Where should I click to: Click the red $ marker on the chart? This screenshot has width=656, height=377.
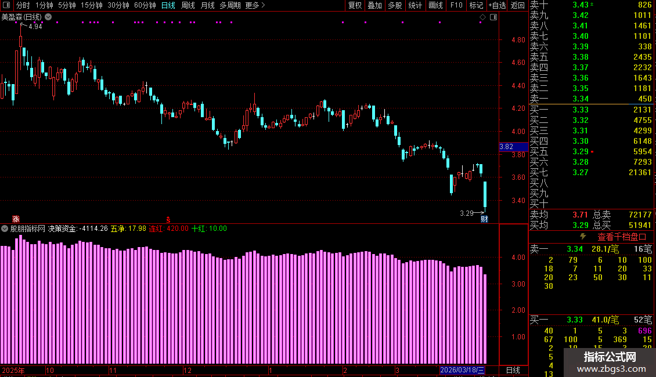point(168,220)
